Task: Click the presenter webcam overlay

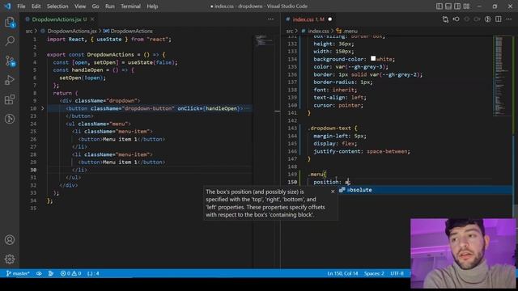Action: click(462, 253)
